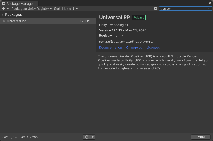The height and width of the screenshot is (141, 213).
Task: Select the Package Manager tab
Action: tap(19, 3)
